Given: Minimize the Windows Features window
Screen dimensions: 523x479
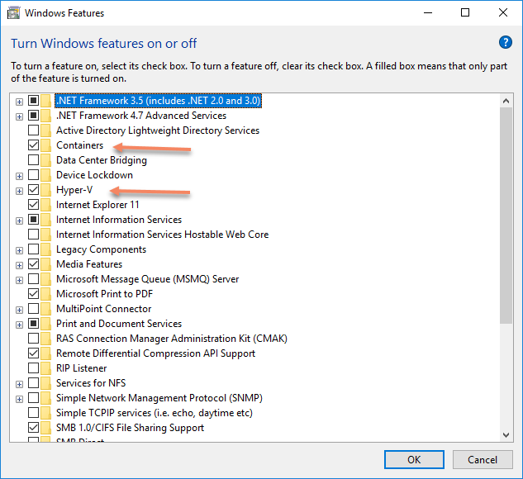Looking at the screenshot, I should (428, 13).
